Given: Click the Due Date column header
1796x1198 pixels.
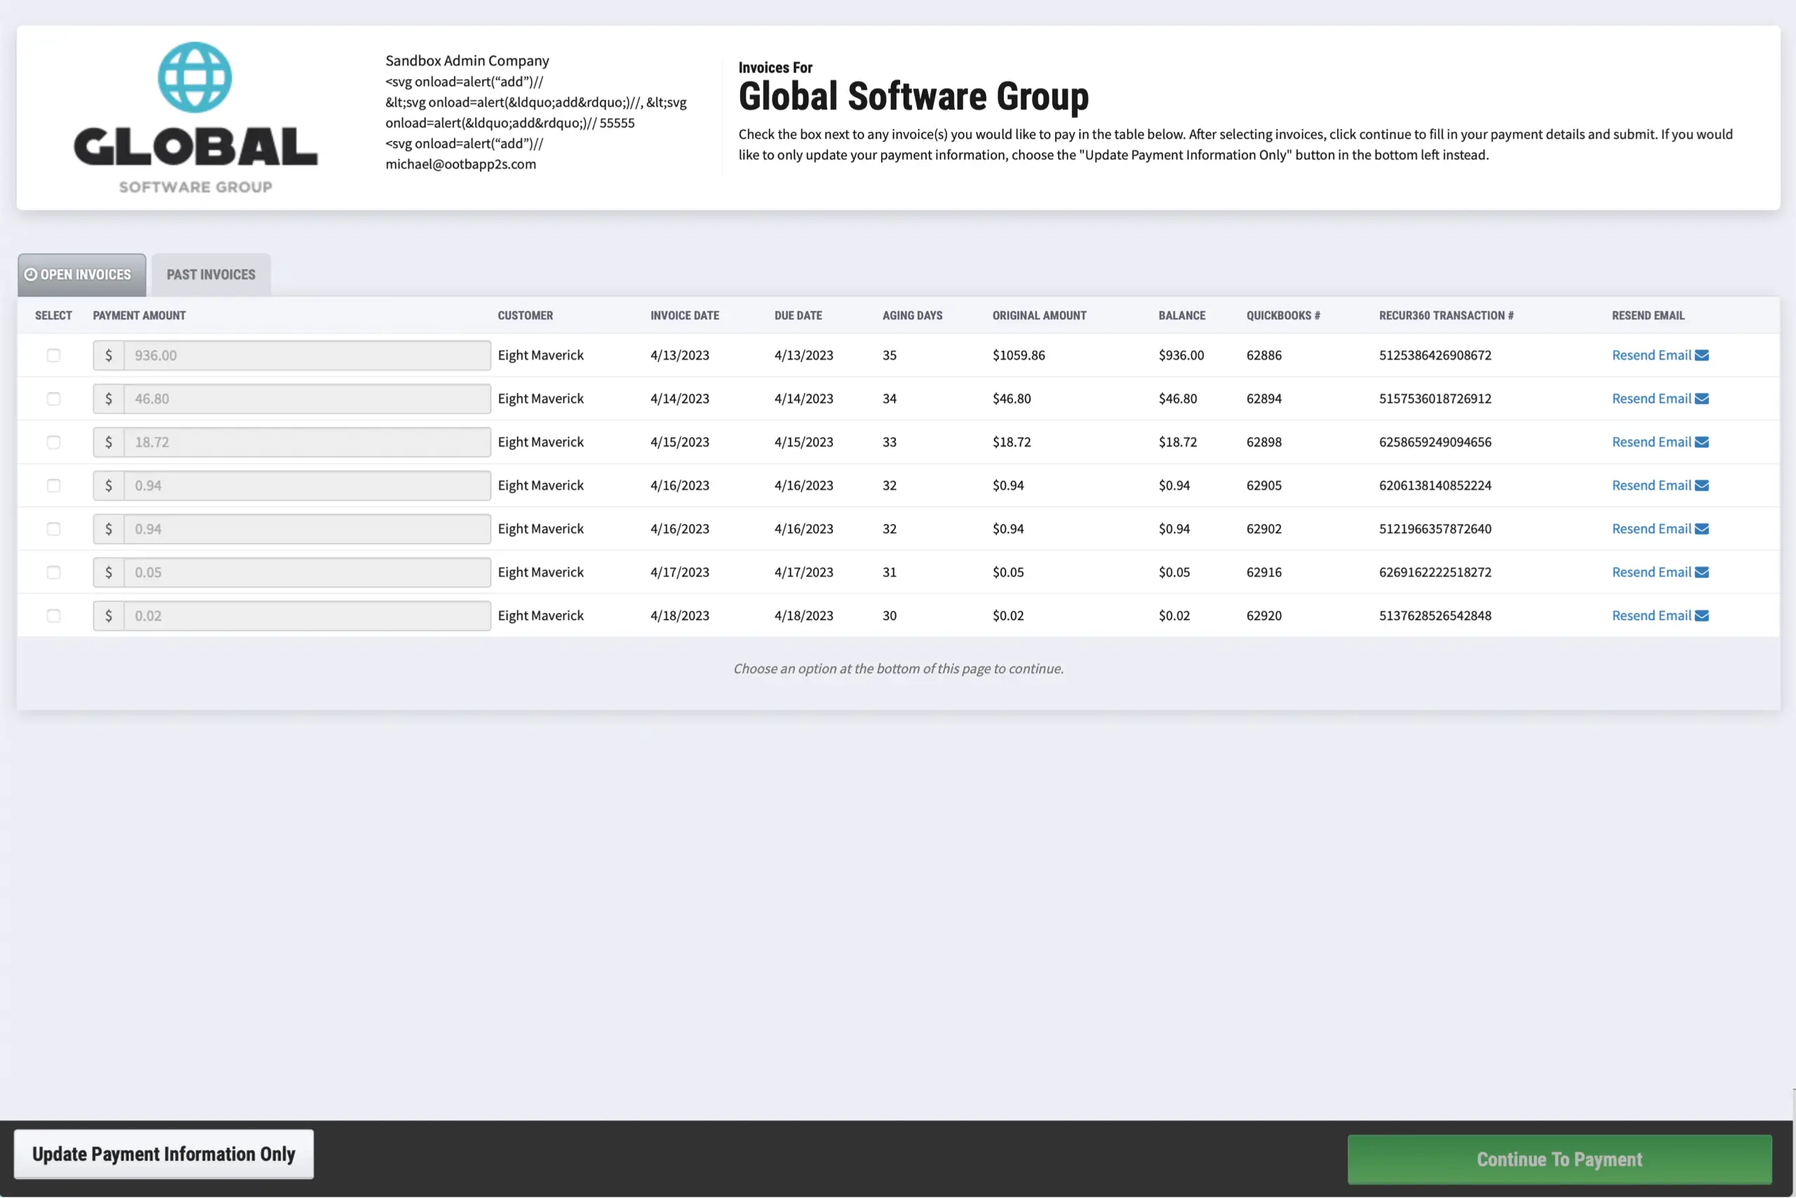Looking at the screenshot, I should point(798,316).
